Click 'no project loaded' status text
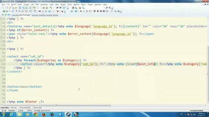 [197, 110]
